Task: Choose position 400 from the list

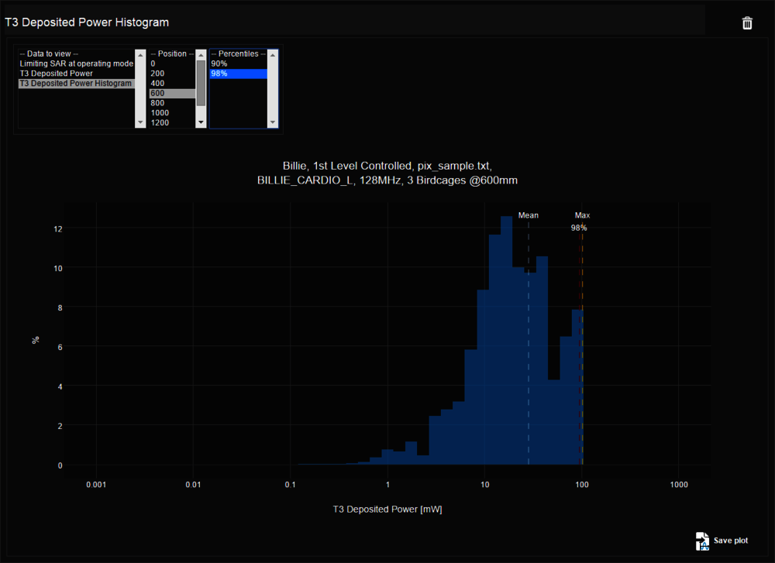Action: 157,84
